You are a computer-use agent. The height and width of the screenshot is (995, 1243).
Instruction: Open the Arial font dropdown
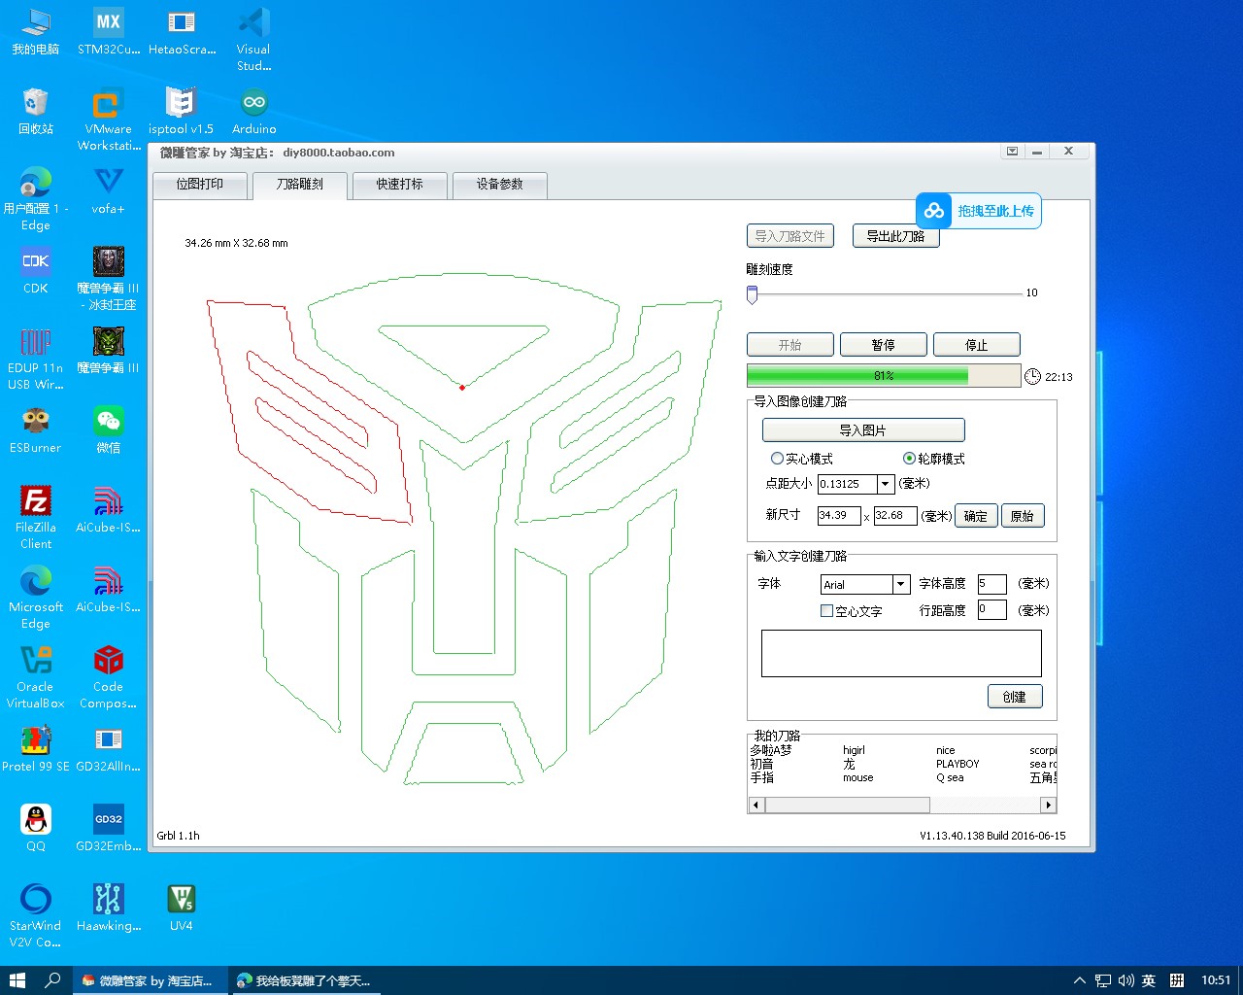(x=900, y=584)
